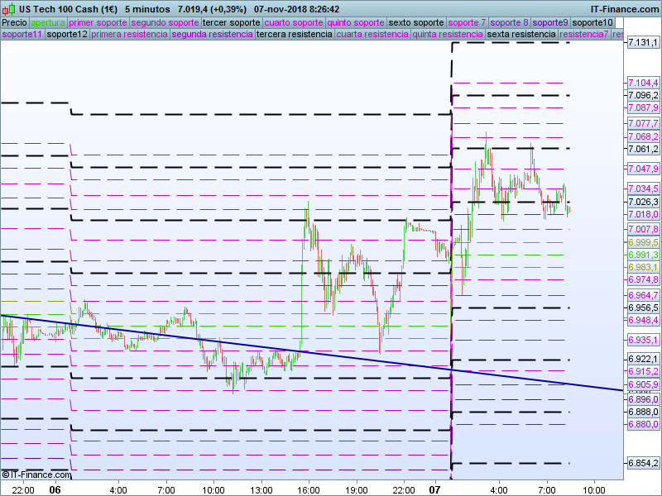The image size is (662, 496).
Task: Click the cuarto soporte legend label
Action: click(x=294, y=22)
